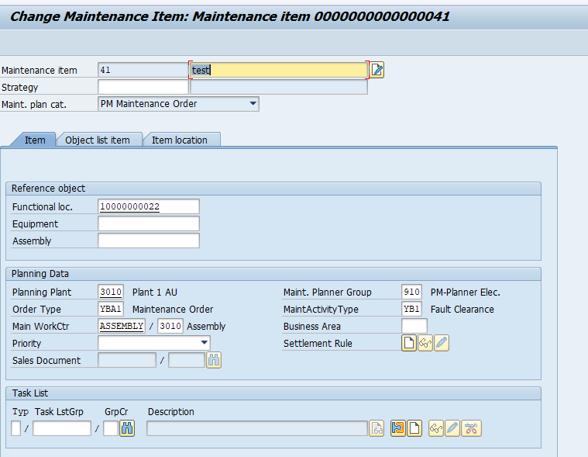Focus the Equipment input field
The height and width of the screenshot is (457, 588).
(x=149, y=223)
